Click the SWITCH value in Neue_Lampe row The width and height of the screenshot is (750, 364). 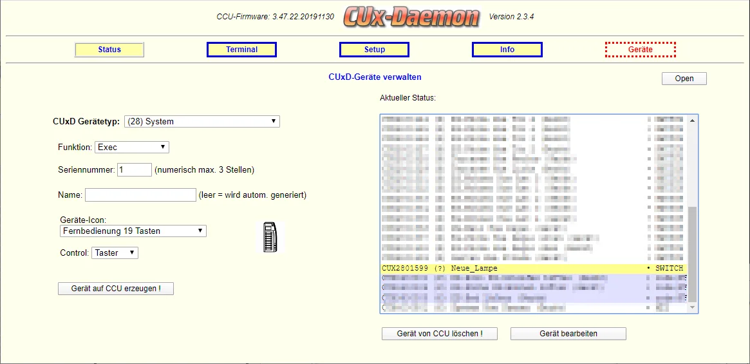[x=669, y=268]
